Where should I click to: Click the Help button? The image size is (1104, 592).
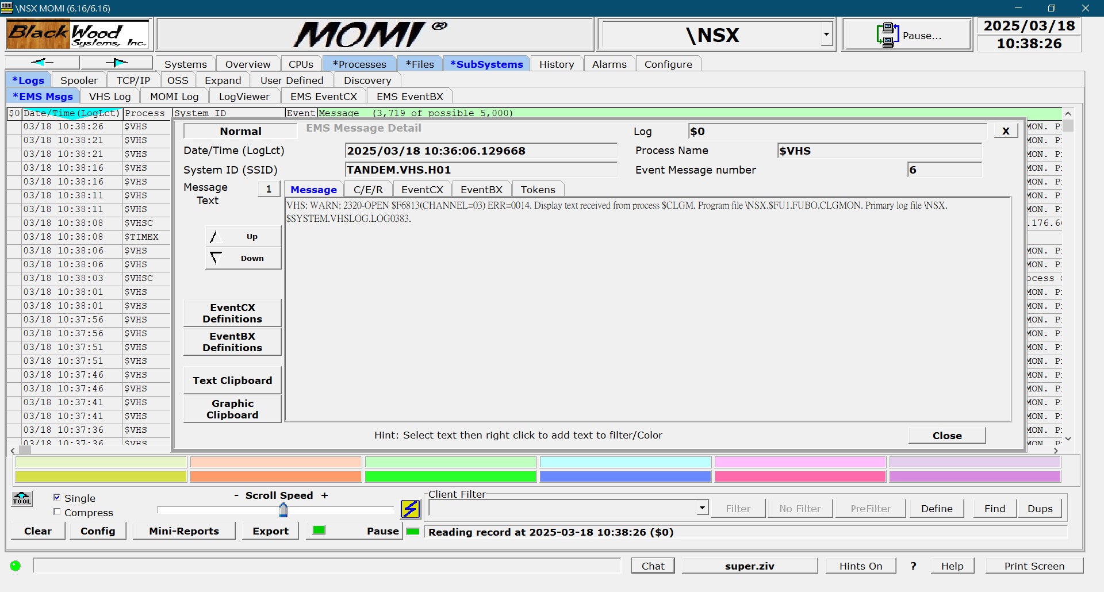(952, 566)
